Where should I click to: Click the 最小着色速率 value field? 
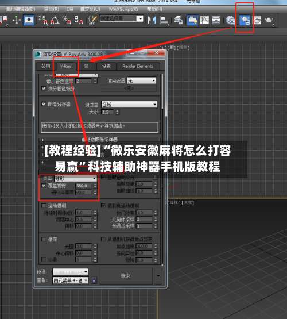coord(84,81)
